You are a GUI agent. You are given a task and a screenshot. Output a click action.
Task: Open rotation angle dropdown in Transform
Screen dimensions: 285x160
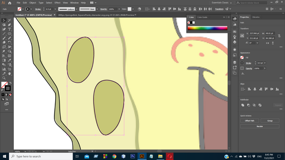(257, 43)
